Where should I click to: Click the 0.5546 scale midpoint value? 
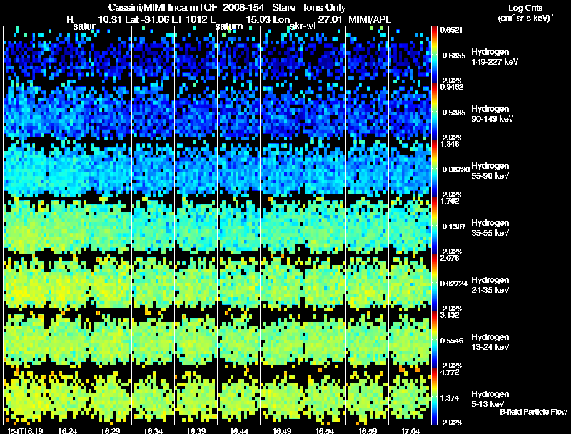click(453, 341)
